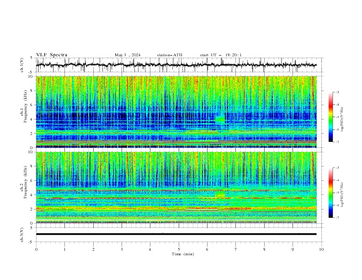Viewport: 362px width, 280px height.
Task: Select the log(PSD) label beside ch.2 color bar
Action: click(342, 195)
